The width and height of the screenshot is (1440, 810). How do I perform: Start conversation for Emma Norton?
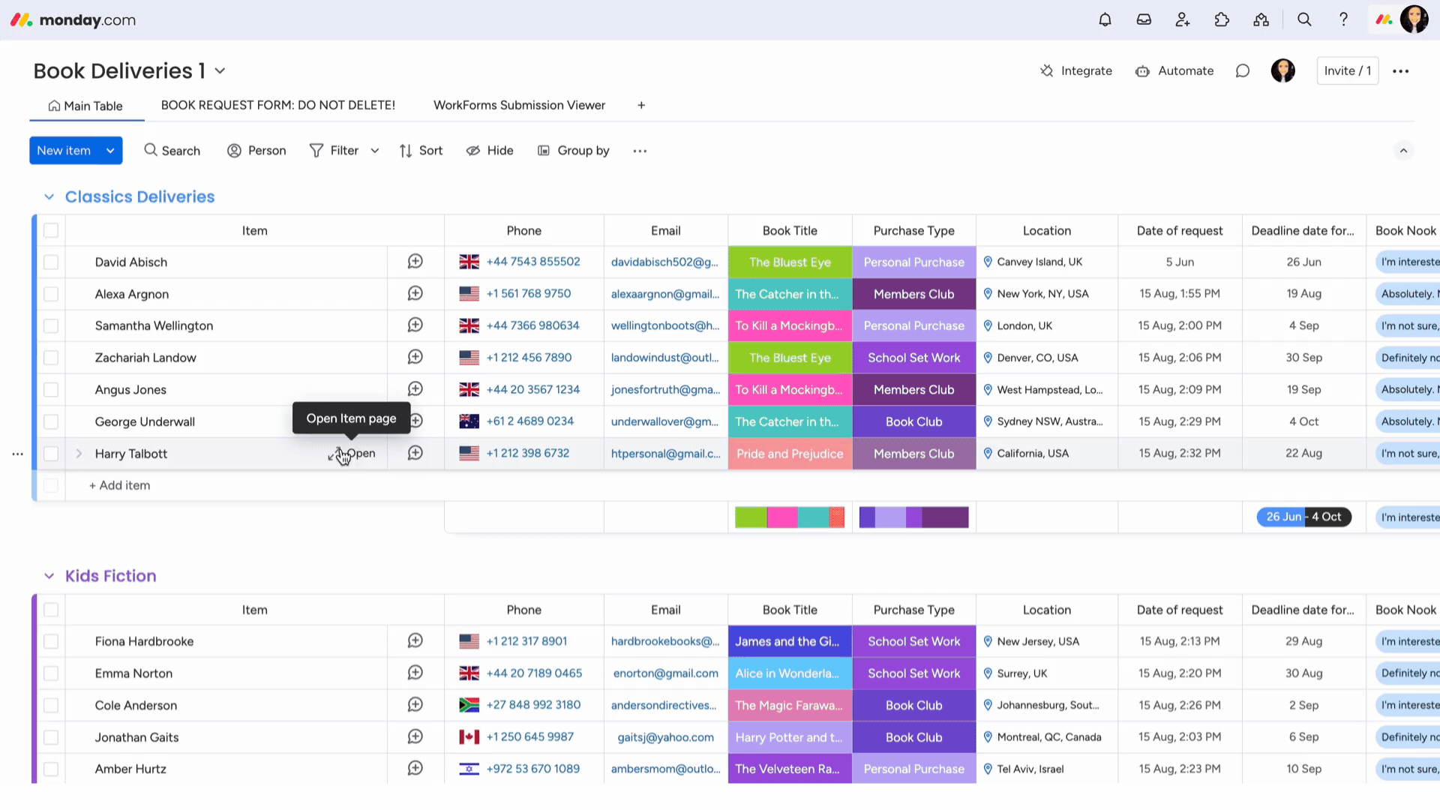[x=415, y=673]
